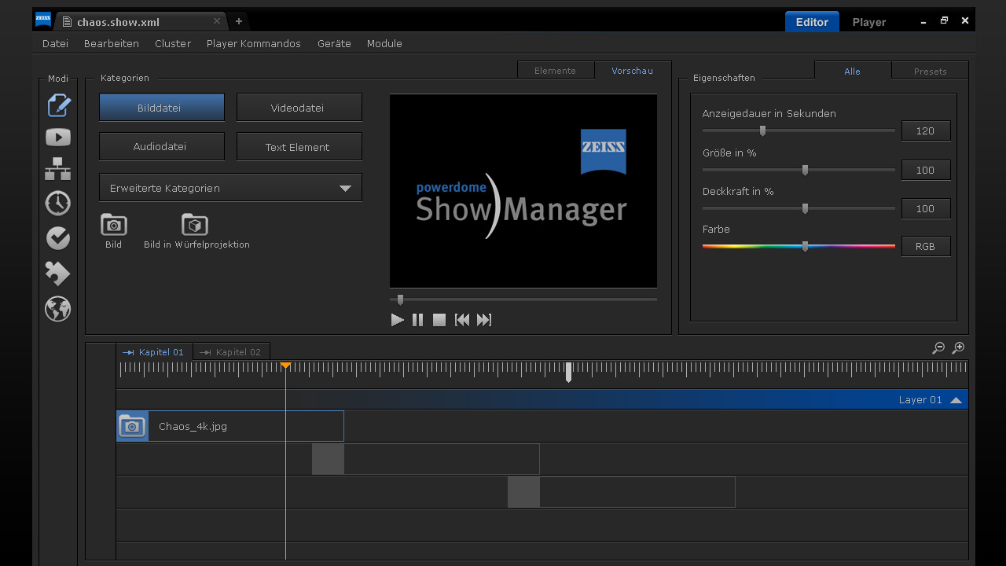Open the clock scheduling mode icon

point(57,203)
